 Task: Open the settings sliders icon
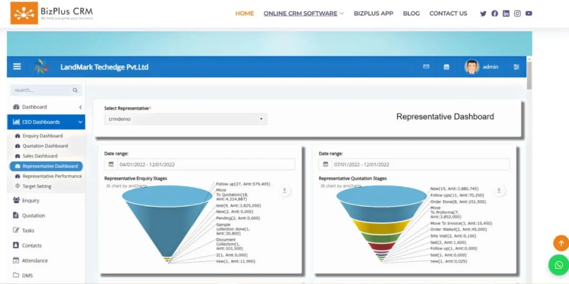click(516, 67)
